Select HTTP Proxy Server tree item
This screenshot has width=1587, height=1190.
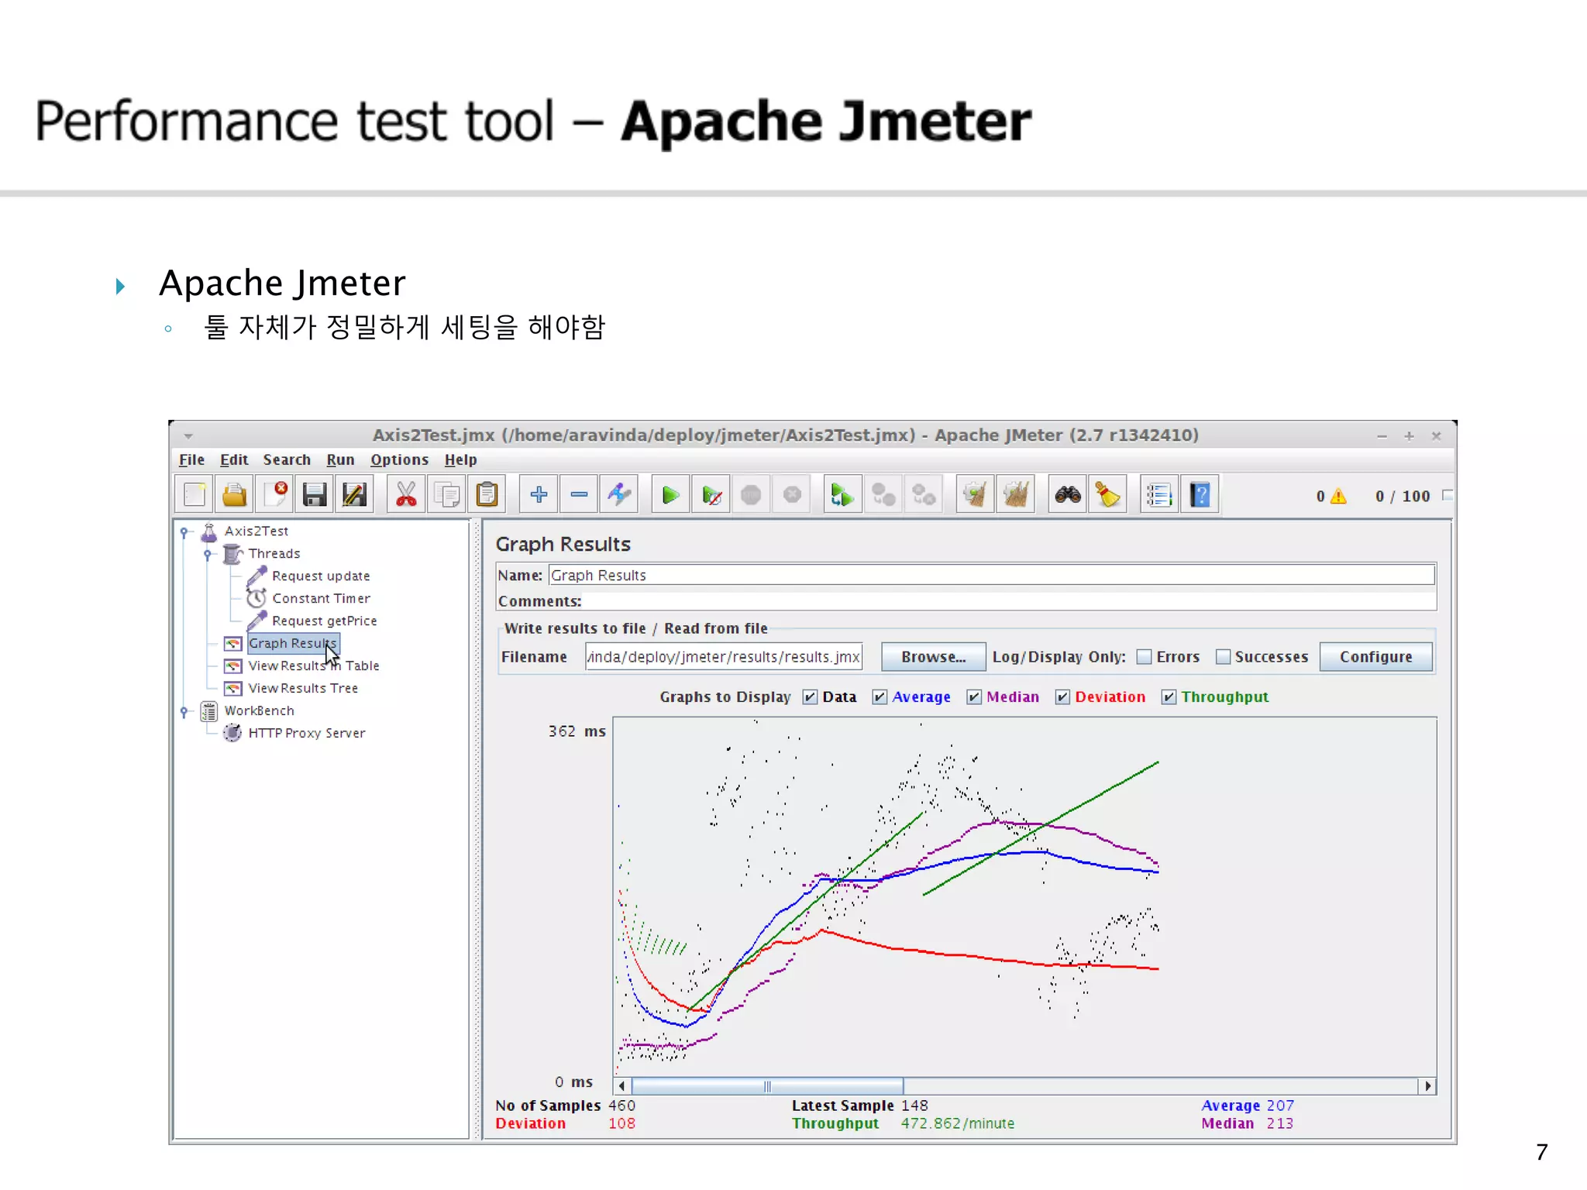(307, 734)
